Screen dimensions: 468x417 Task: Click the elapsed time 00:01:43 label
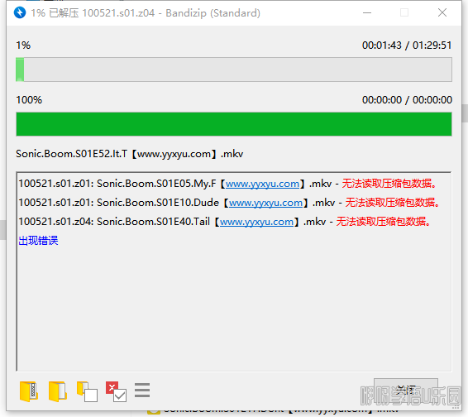pos(381,46)
